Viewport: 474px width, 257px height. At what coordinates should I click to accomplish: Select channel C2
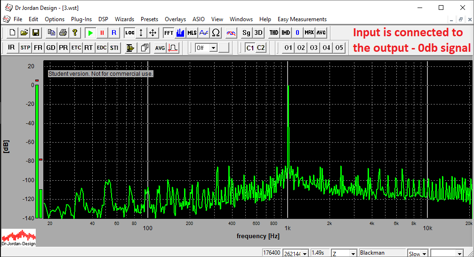pos(261,48)
